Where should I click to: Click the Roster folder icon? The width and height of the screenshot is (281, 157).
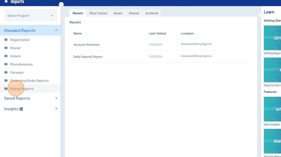tap(6, 48)
